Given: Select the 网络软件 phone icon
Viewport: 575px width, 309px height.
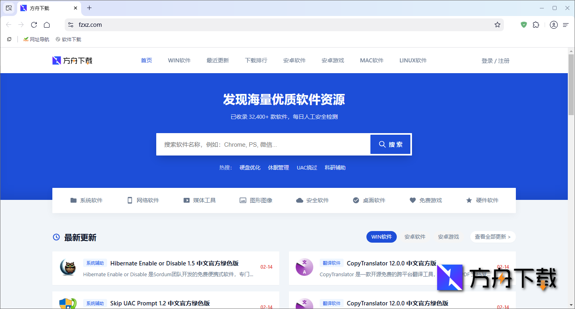Looking at the screenshot, I should point(130,200).
